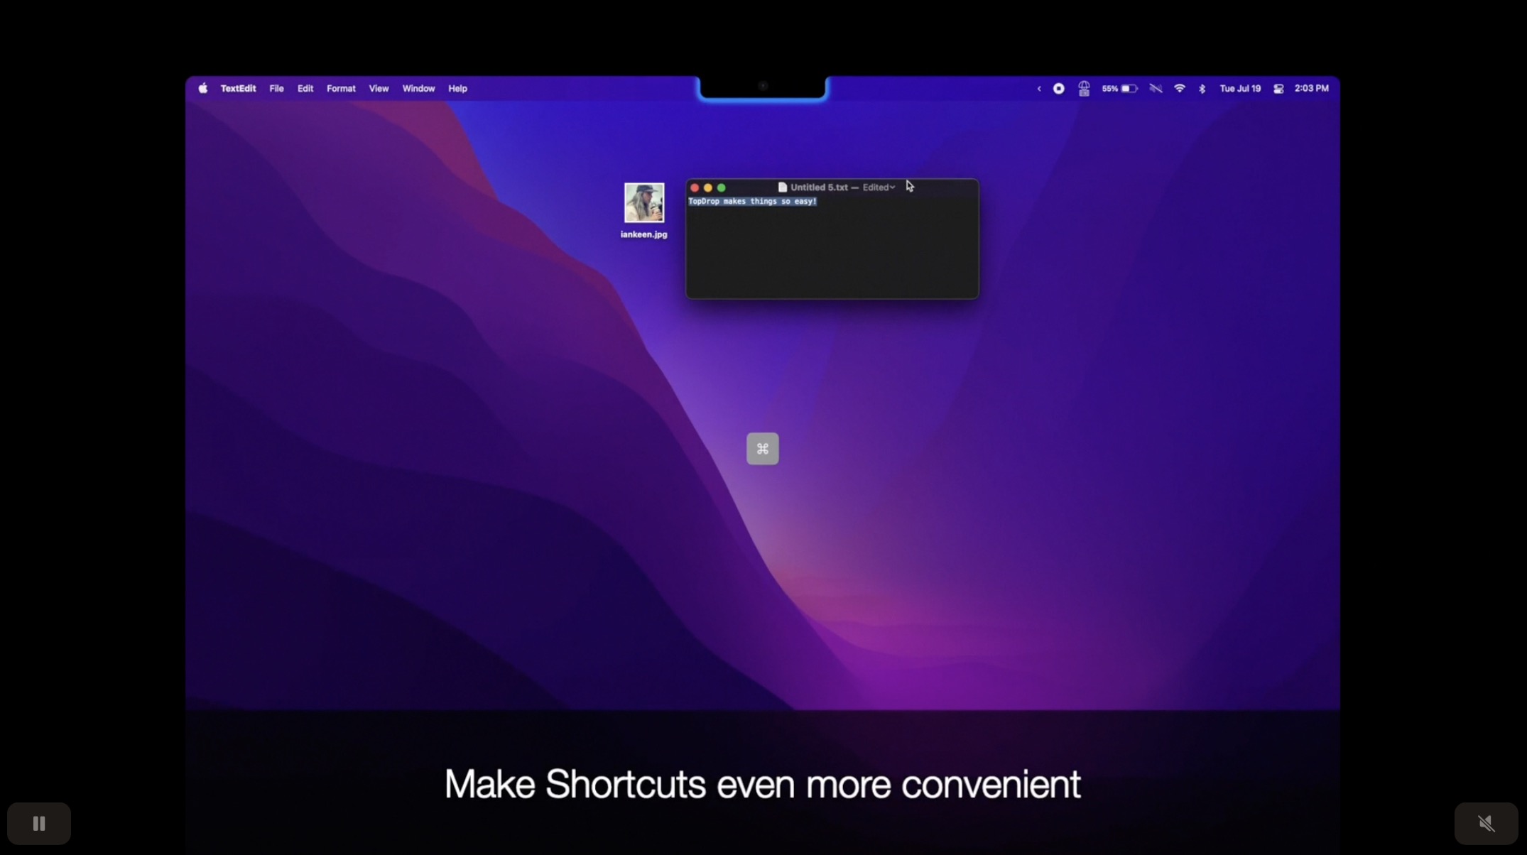The height and width of the screenshot is (855, 1527).
Task: Open the TopDrop parachute menu bar icon
Action: (1084, 89)
